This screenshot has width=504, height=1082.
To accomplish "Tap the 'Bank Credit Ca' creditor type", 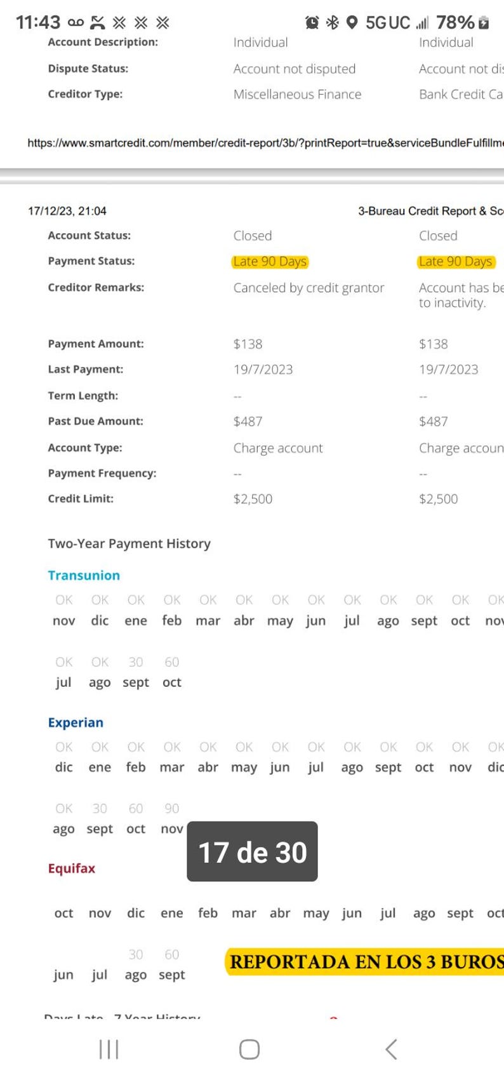I will (461, 94).
